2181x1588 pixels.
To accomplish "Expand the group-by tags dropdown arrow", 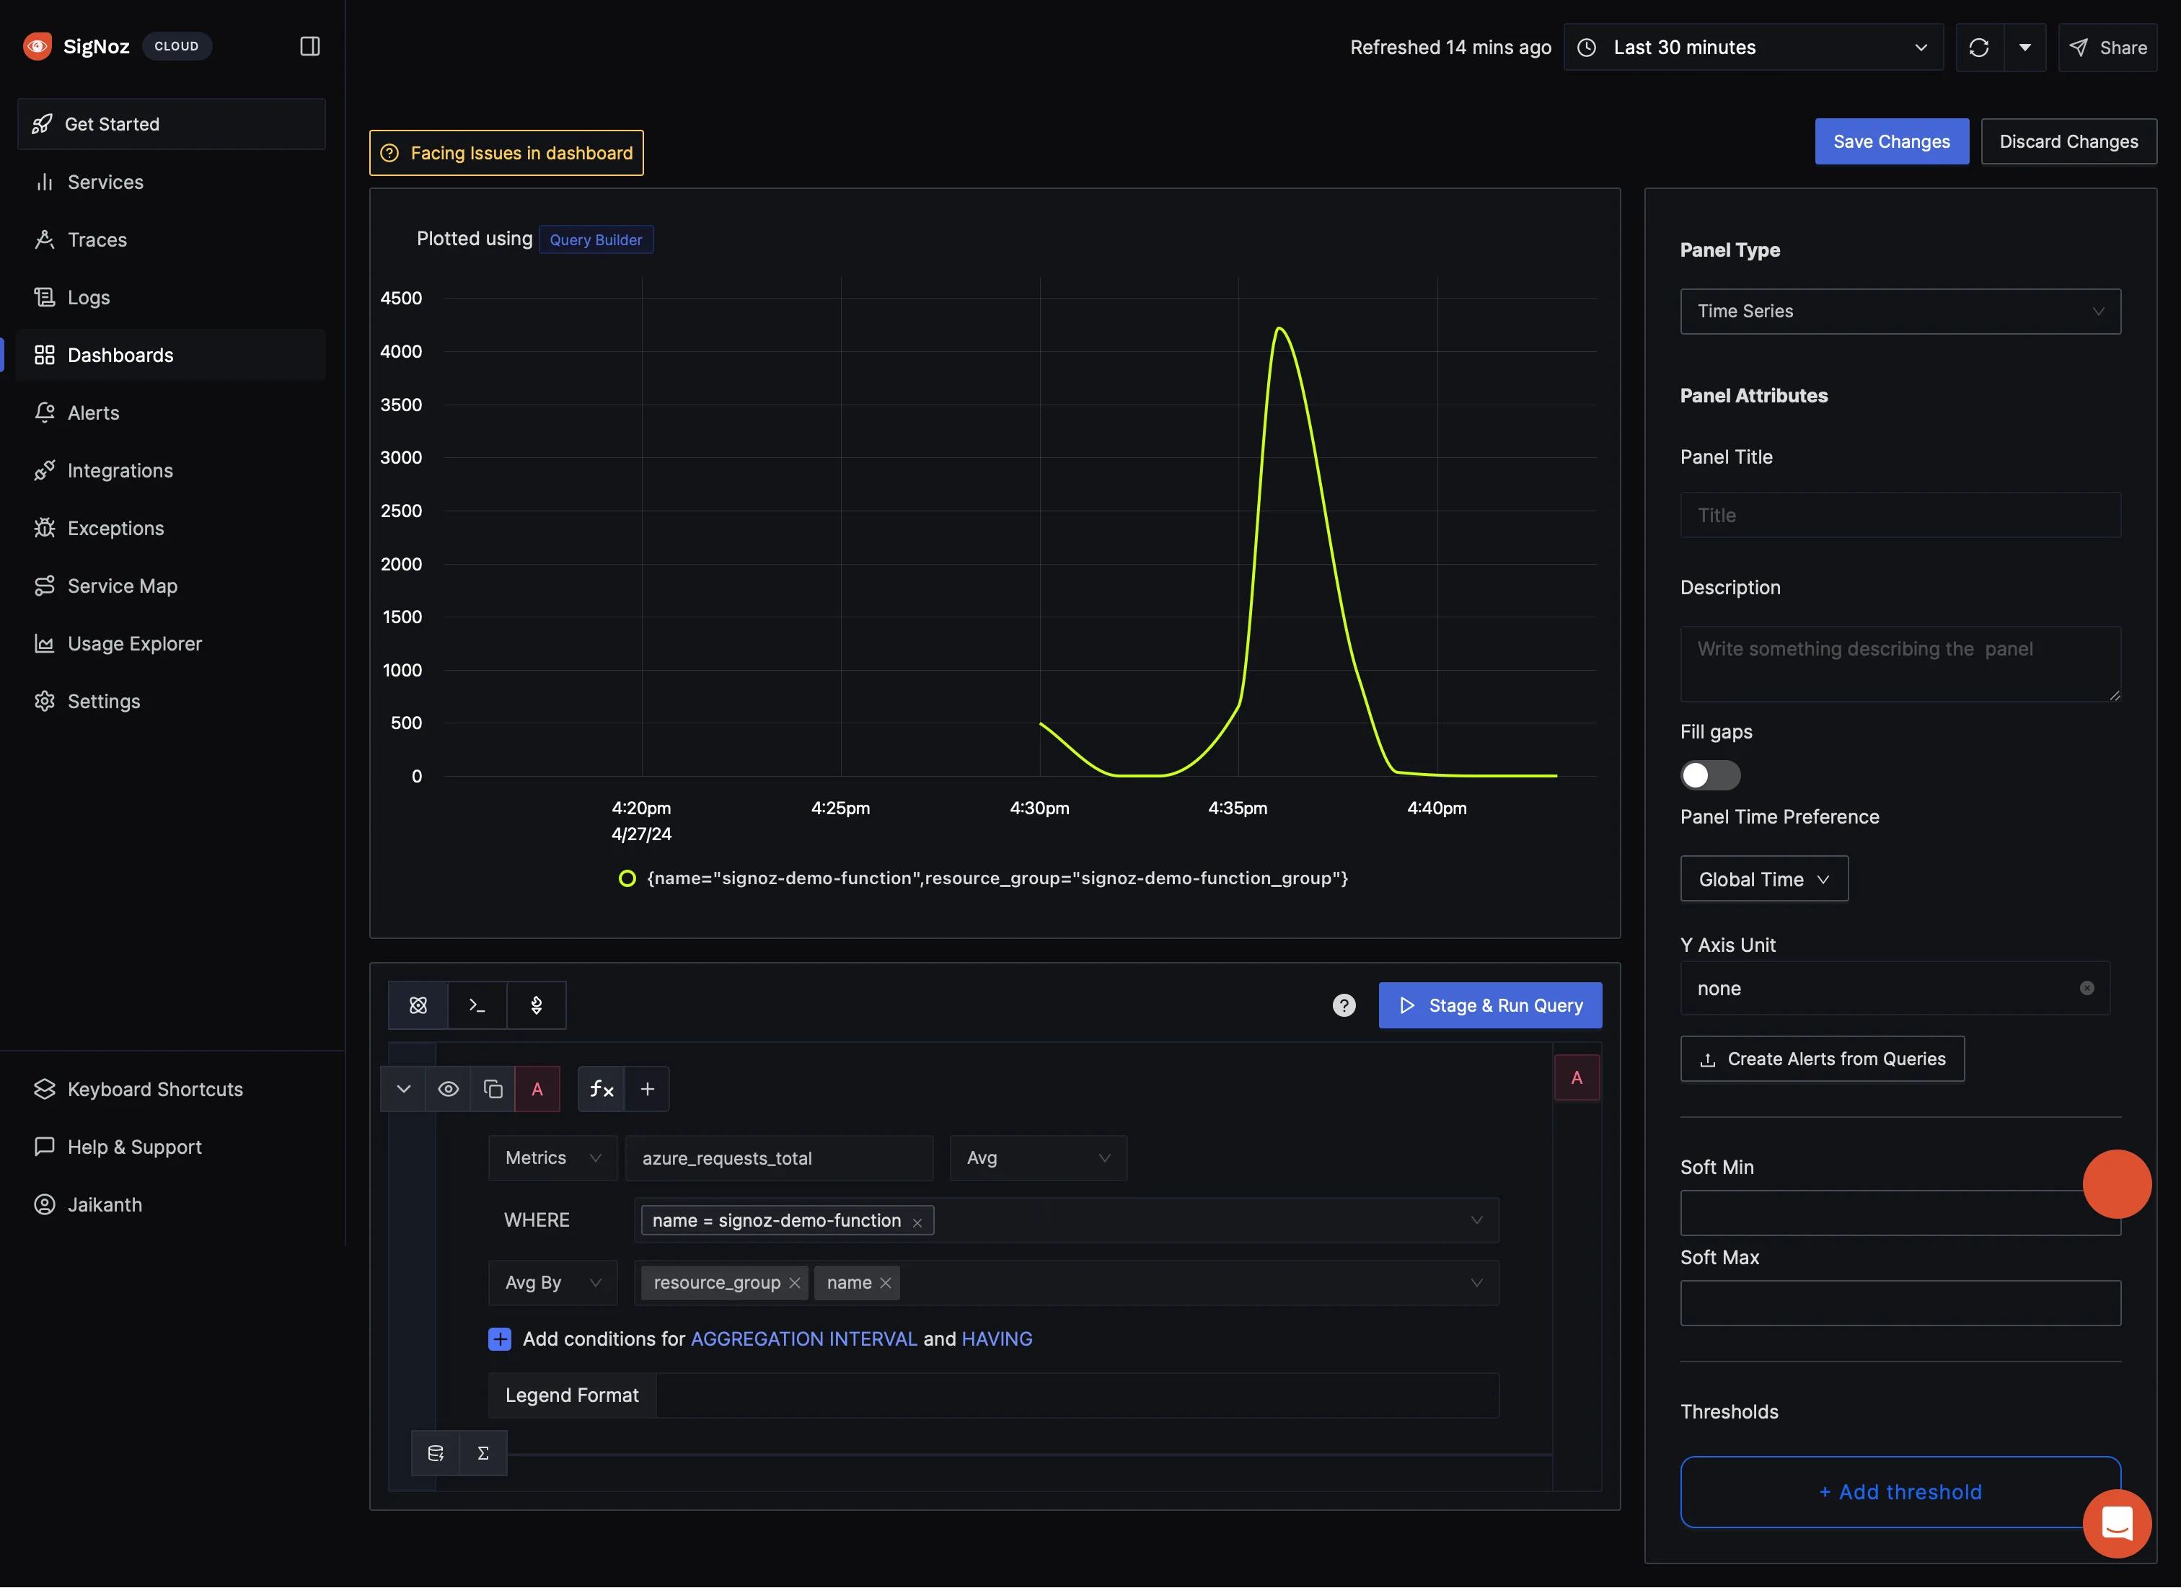I will 1477,1283.
